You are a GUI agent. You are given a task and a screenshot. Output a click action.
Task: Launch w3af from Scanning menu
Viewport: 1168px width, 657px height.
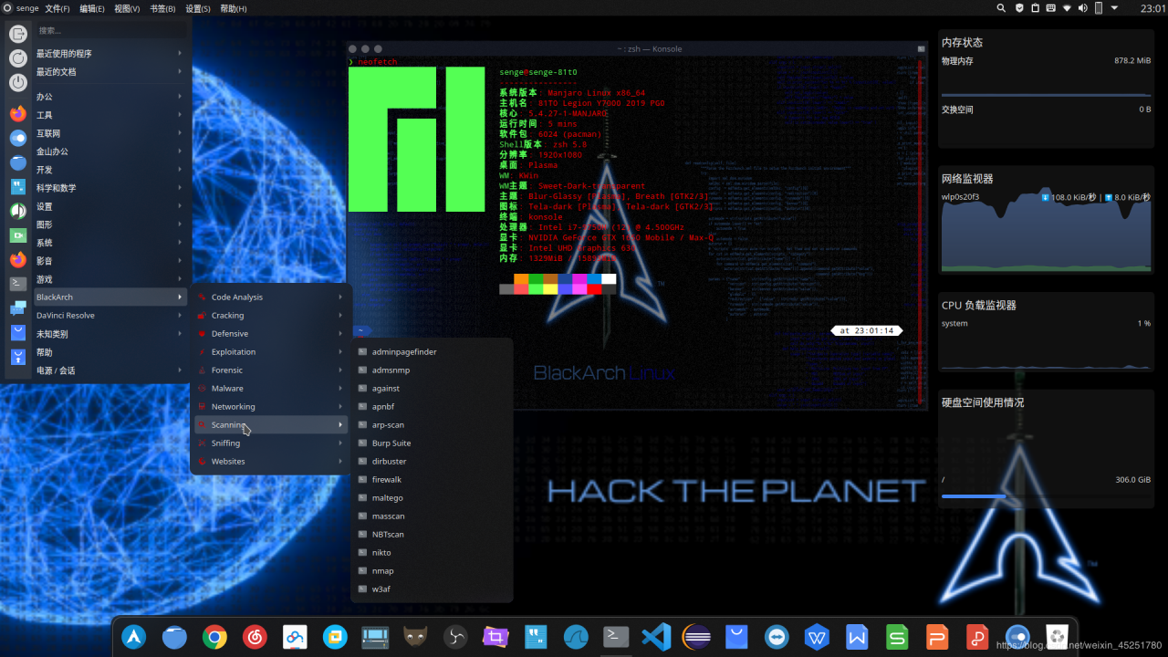point(432,589)
